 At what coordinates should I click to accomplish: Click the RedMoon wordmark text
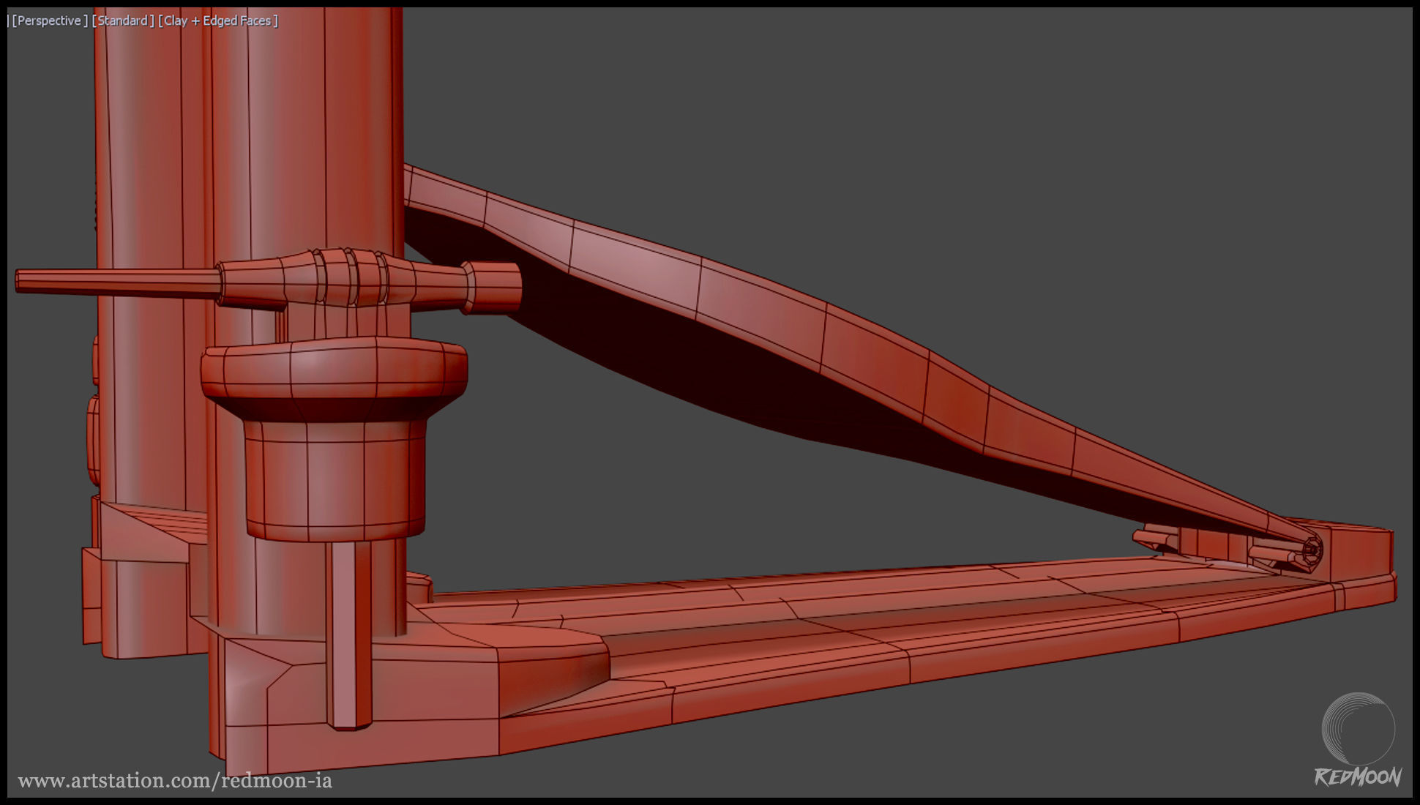tap(1358, 777)
